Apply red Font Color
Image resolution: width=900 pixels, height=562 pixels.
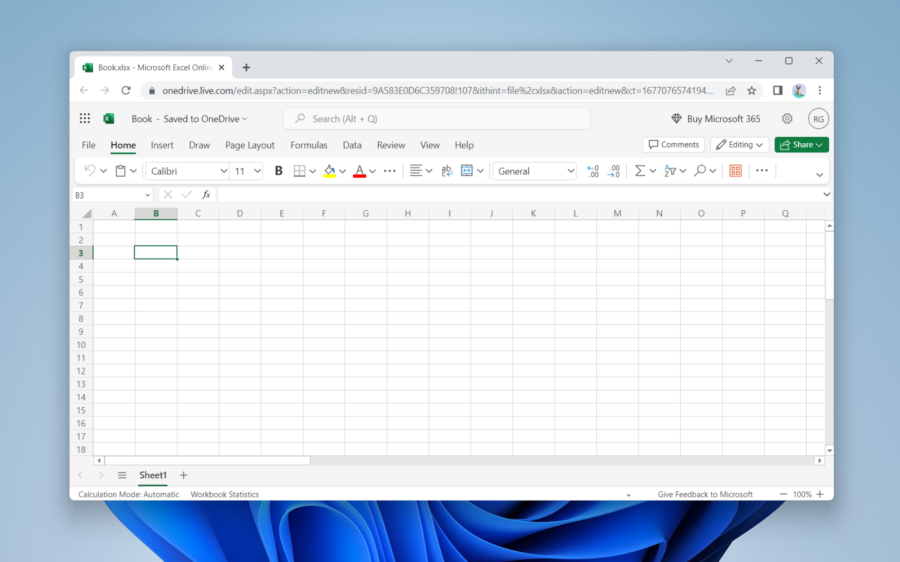pos(360,171)
